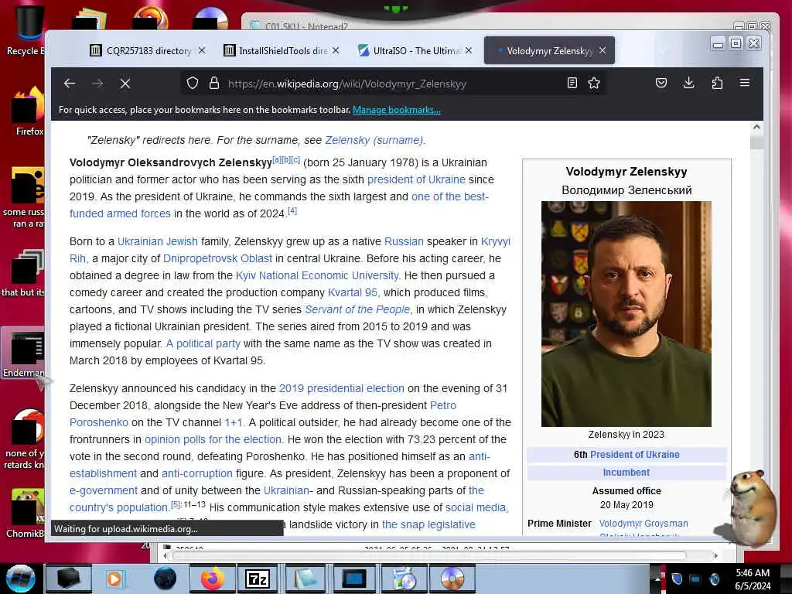The width and height of the screenshot is (792, 594).
Task: Open Kyiv National Economic University link
Action: point(317,275)
